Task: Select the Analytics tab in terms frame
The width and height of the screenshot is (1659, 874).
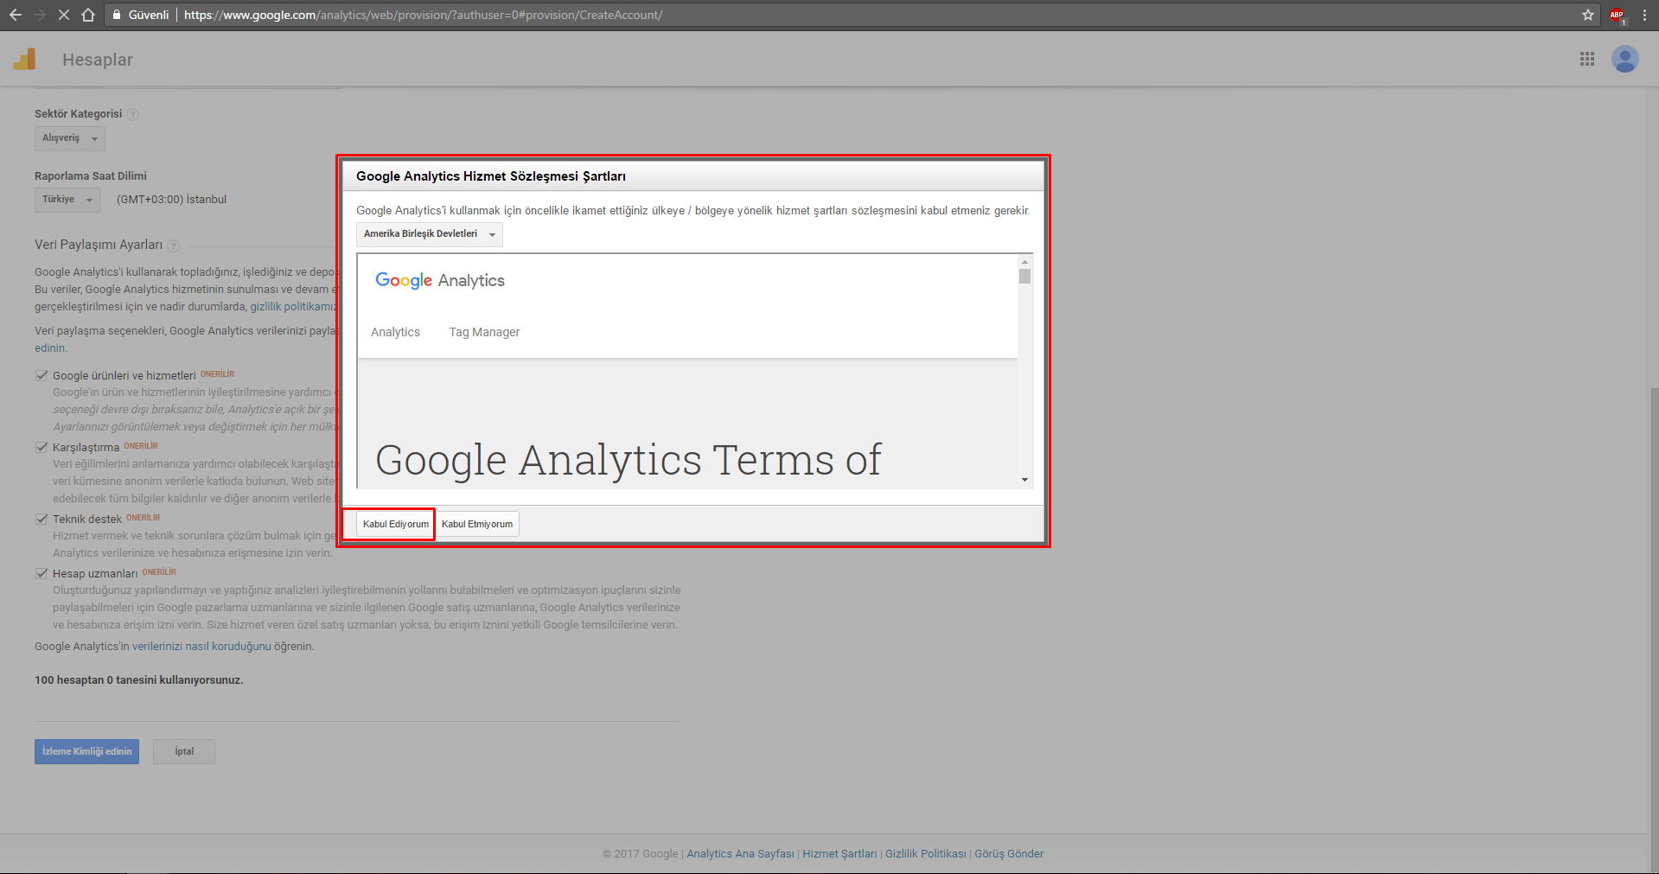Action: click(x=395, y=332)
